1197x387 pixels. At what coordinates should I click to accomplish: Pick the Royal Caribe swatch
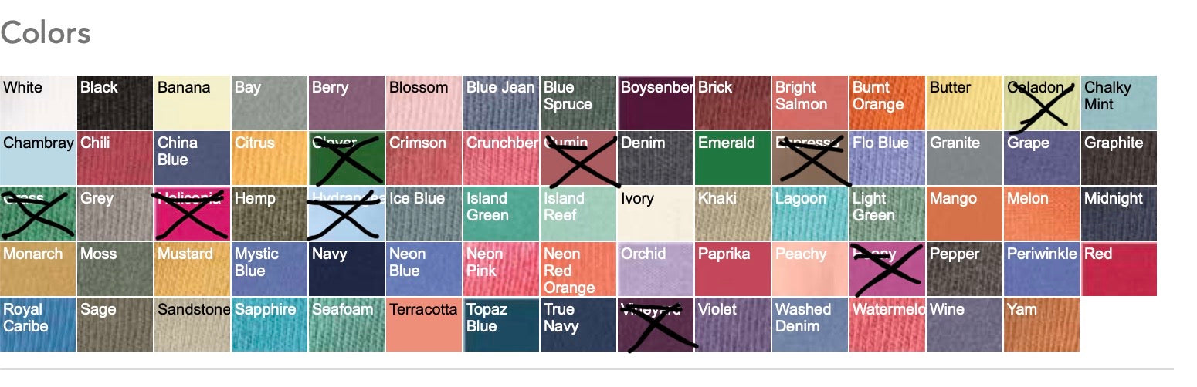pyautogui.click(x=38, y=325)
